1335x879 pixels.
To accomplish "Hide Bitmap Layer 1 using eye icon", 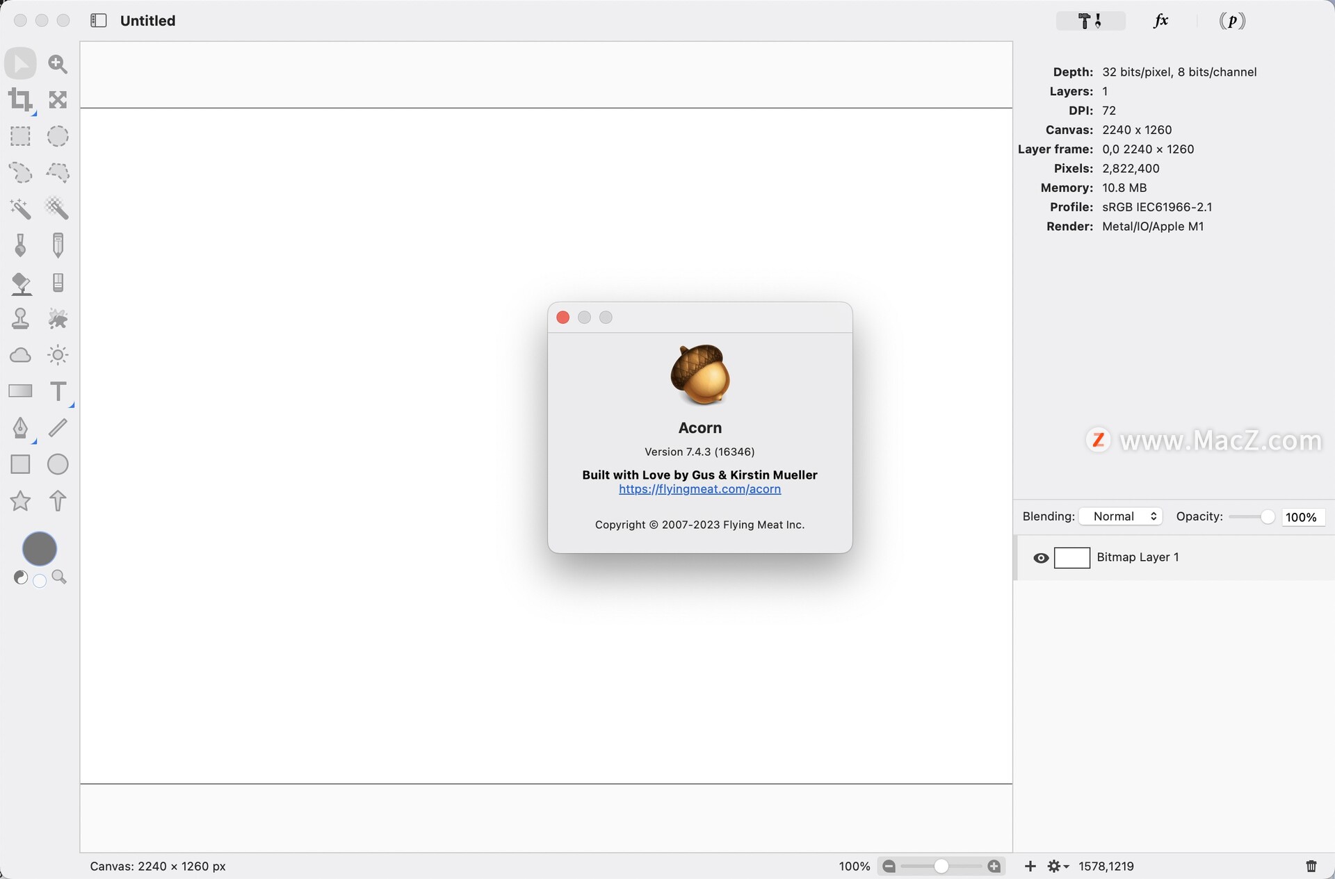I will pyautogui.click(x=1041, y=558).
